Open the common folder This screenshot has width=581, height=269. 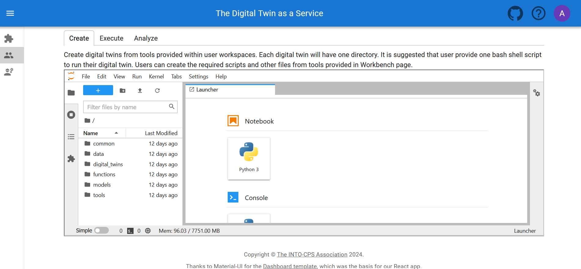click(131, 144)
